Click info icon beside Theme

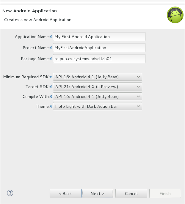click(x=51, y=106)
